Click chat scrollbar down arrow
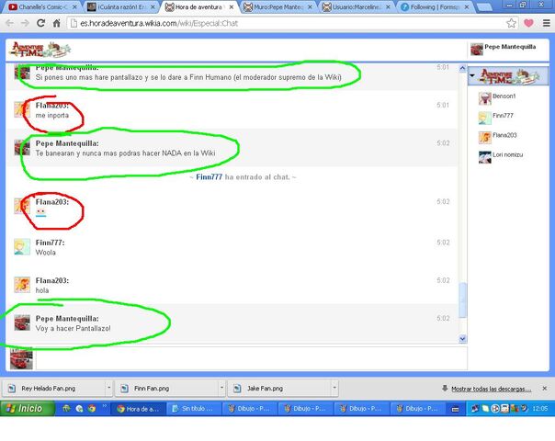Screen dimensions: 555x441 (462, 339)
